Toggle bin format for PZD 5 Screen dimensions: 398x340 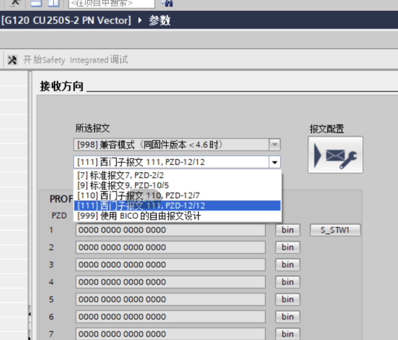click(288, 299)
